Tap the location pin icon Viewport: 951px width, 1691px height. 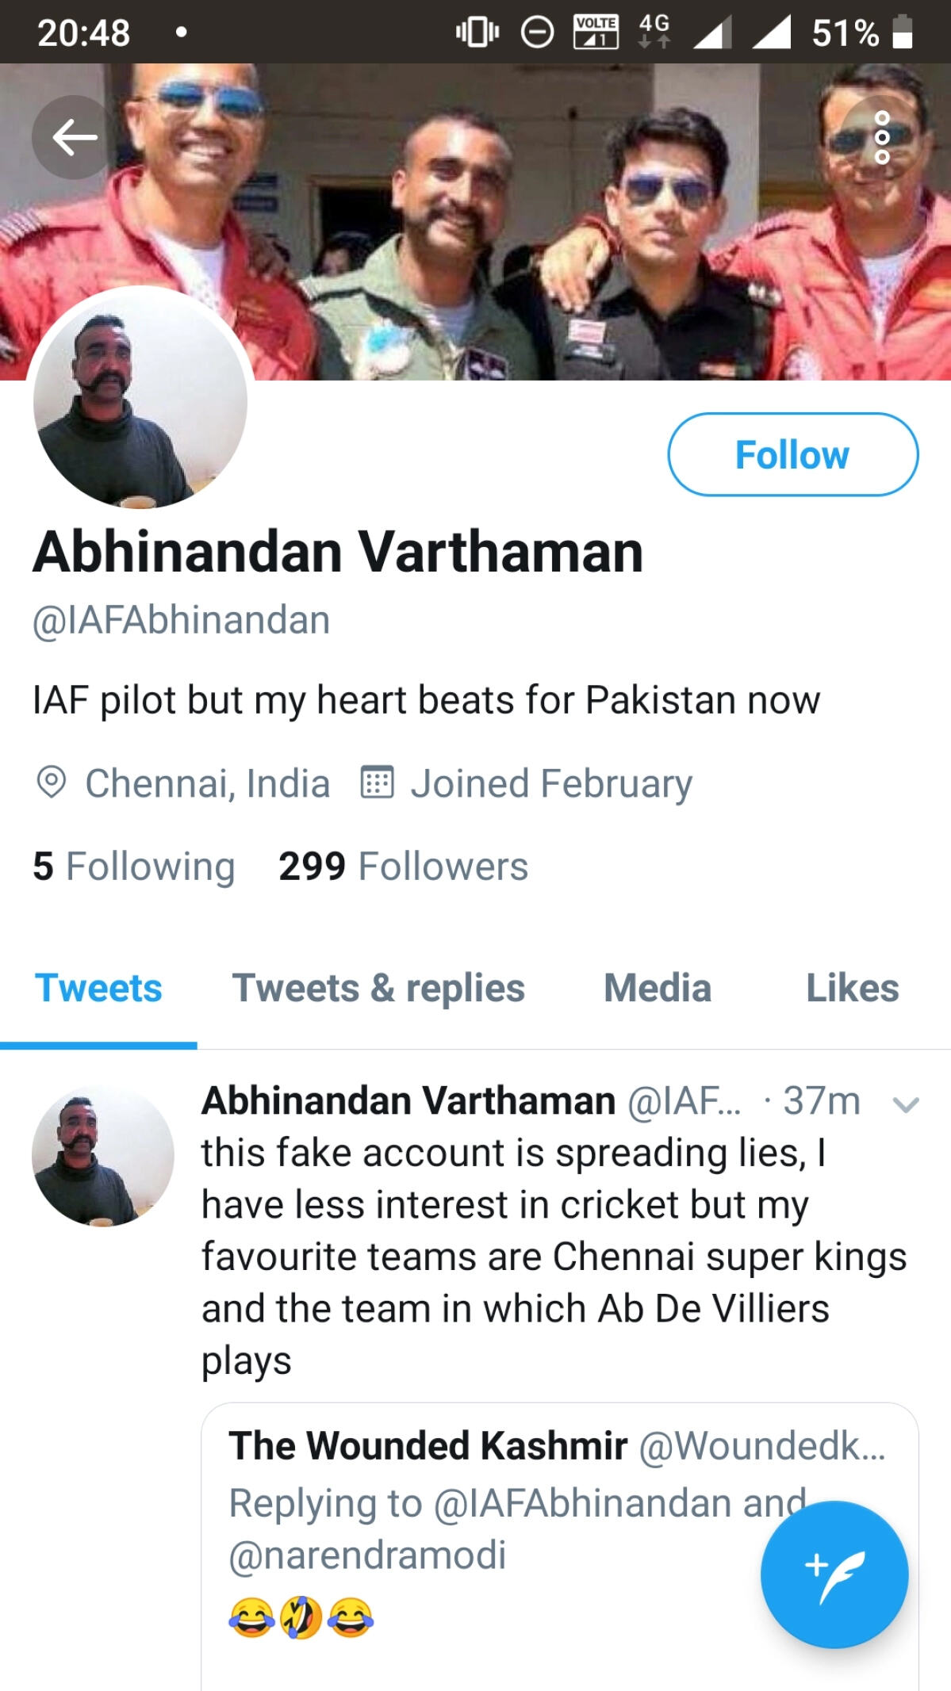52,782
